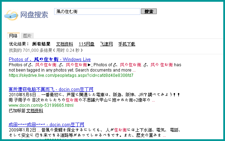The width and height of the screenshot is (225, 141).
Task: Select the 所有结果 filter
Action: (41, 44)
